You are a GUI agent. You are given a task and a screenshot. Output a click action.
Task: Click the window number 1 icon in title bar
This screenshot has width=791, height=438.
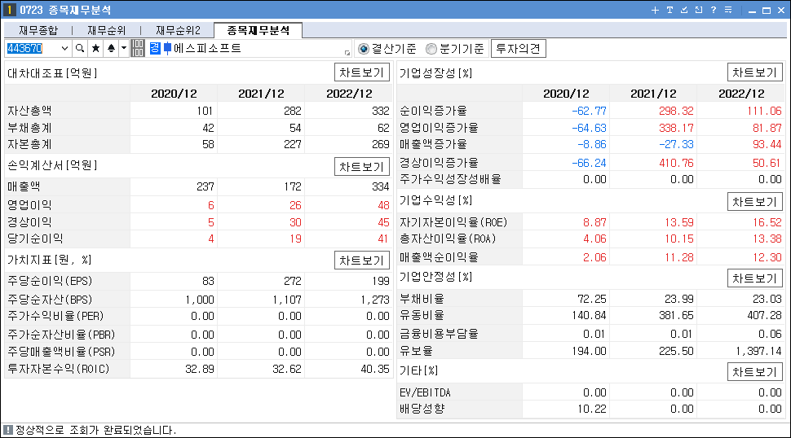pos(9,10)
